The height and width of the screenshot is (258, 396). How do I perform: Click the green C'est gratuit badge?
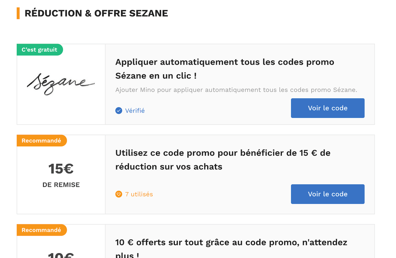click(40, 49)
